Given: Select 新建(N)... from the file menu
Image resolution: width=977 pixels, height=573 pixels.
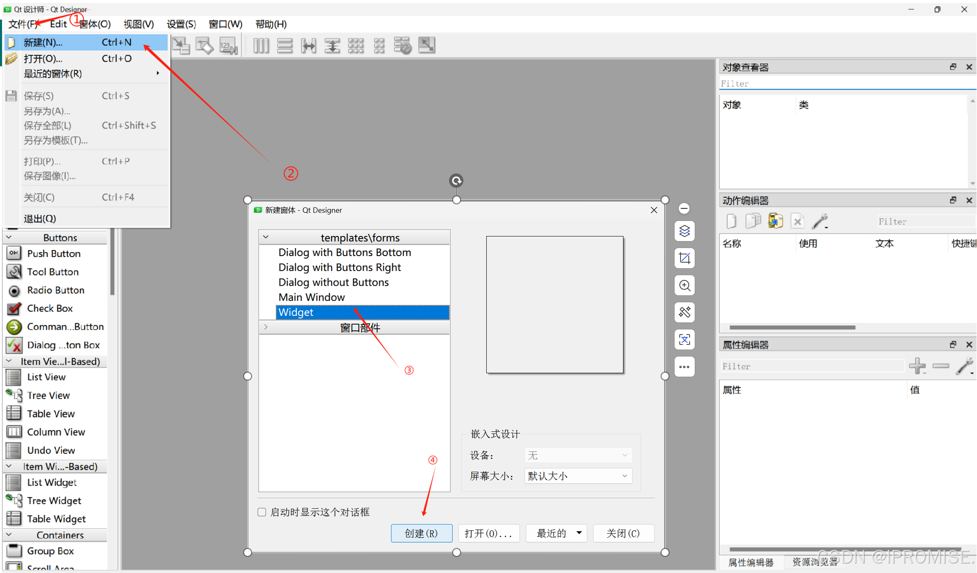Looking at the screenshot, I should tap(43, 43).
